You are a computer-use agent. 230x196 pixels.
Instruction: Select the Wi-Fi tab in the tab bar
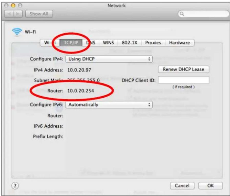(50, 43)
